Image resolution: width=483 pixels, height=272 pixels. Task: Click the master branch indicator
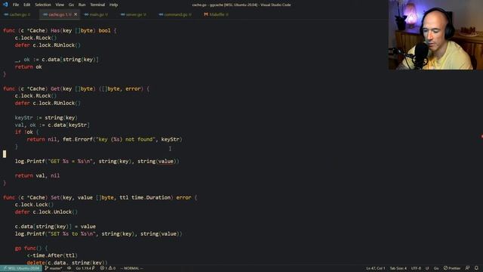(54, 268)
